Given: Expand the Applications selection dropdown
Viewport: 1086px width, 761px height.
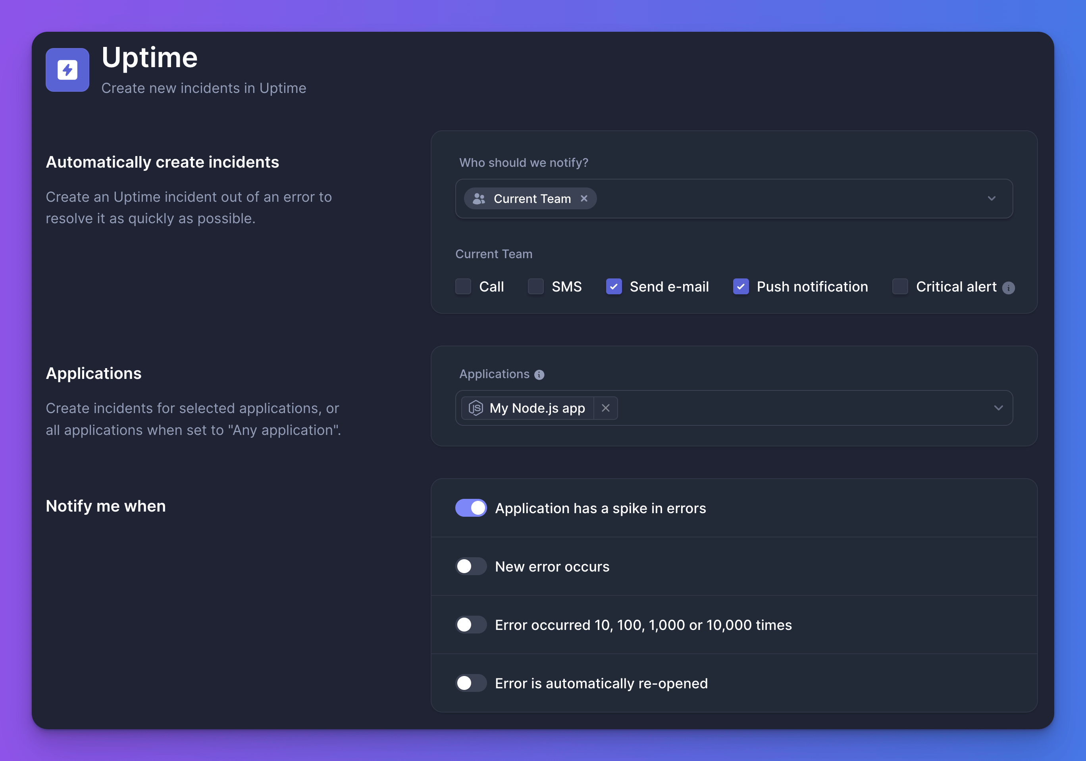Looking at the screenshot, I should tap(999, 408).
